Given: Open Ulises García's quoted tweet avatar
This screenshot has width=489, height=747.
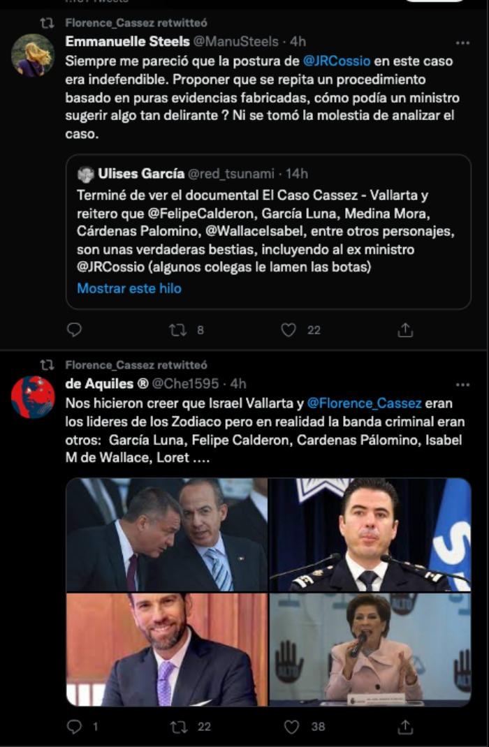Looking at the screenshot, I should (86, 174).
